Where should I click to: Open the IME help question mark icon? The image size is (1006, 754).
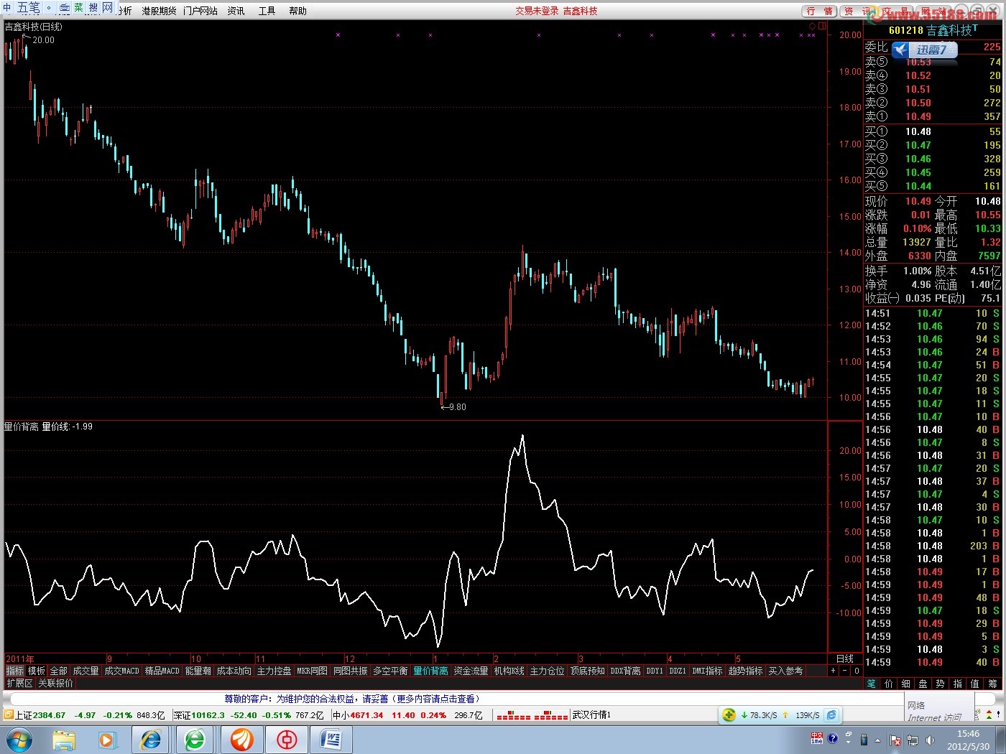click(833, 739)
